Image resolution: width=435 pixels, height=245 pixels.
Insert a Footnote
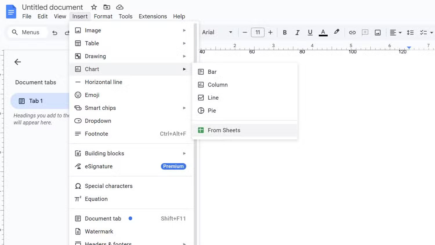tap(131, 134)
